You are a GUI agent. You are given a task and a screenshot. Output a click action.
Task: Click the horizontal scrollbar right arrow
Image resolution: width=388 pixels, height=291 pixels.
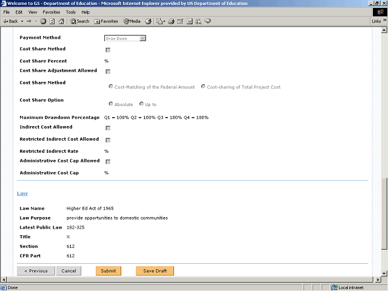(378, 279)
